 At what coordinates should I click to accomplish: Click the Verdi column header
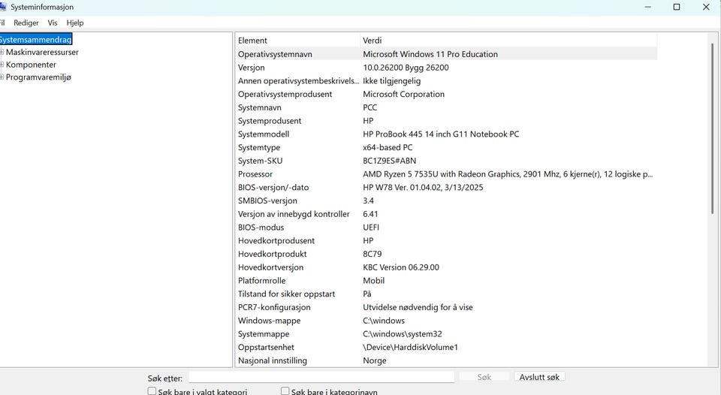[x=509, y=41]
